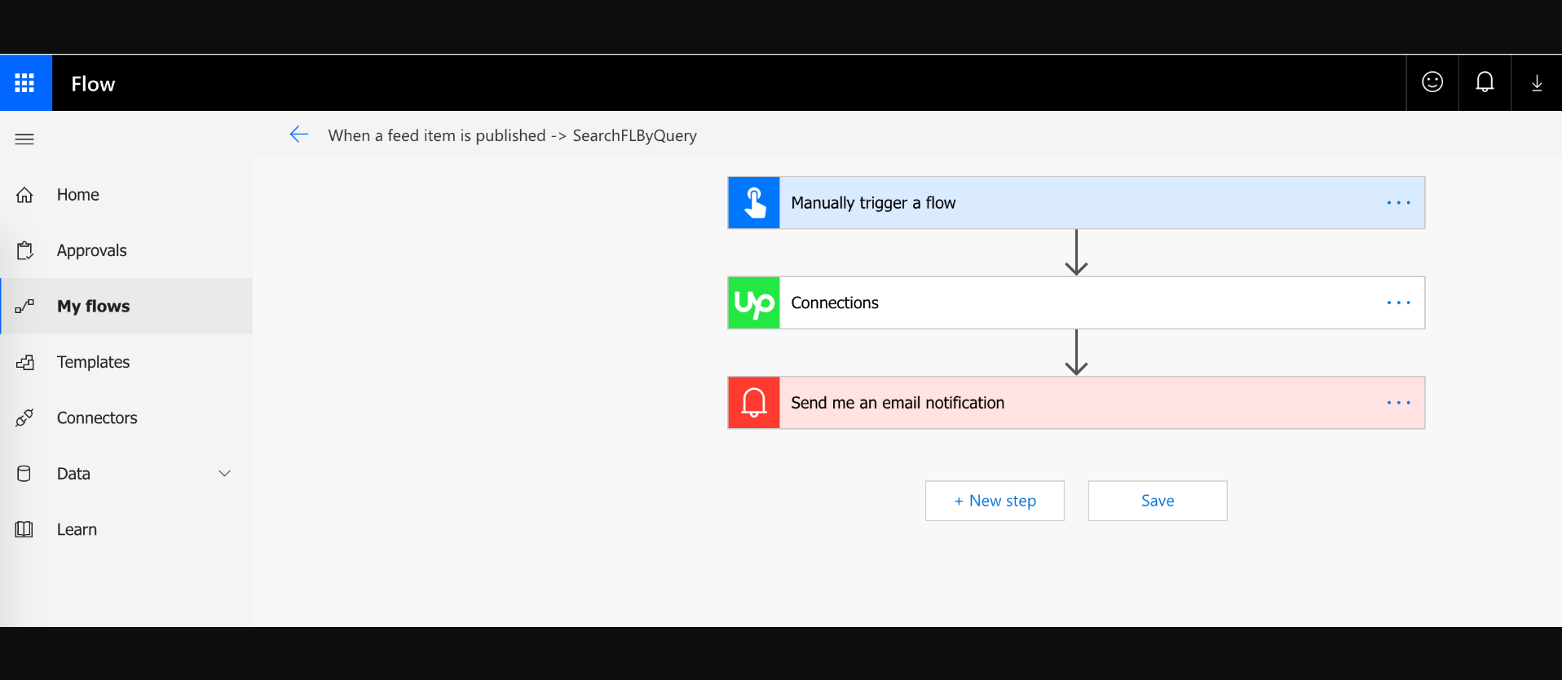Expand the Data chevron
Screen dimensions: 1562x680
[225, 474]
